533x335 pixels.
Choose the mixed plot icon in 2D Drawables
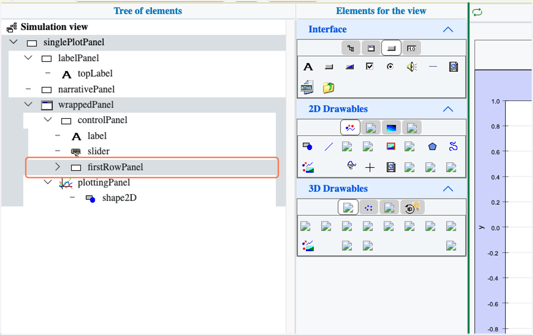click(x=308, y=167)
